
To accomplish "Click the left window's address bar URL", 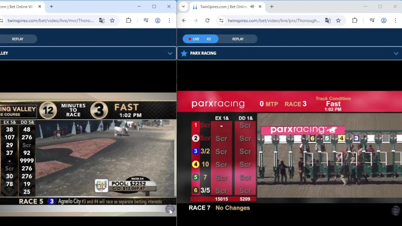I will (50, 20).
